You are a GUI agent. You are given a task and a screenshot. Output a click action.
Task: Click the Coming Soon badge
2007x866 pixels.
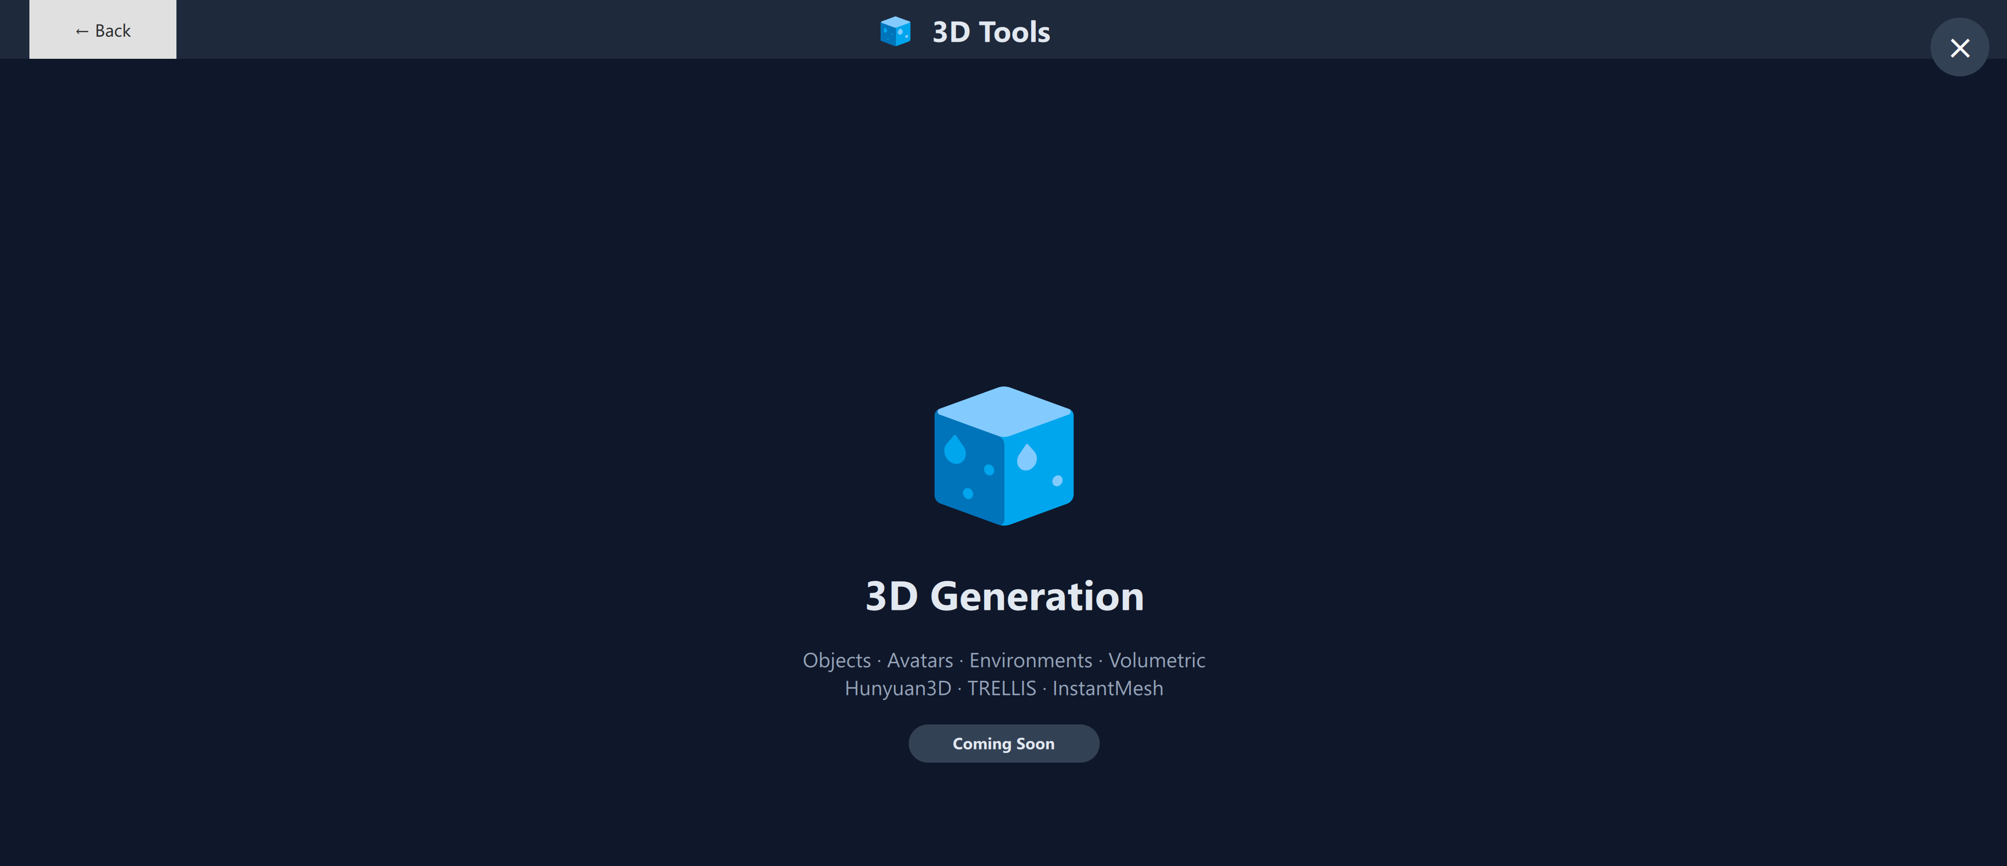(1004, 744)
